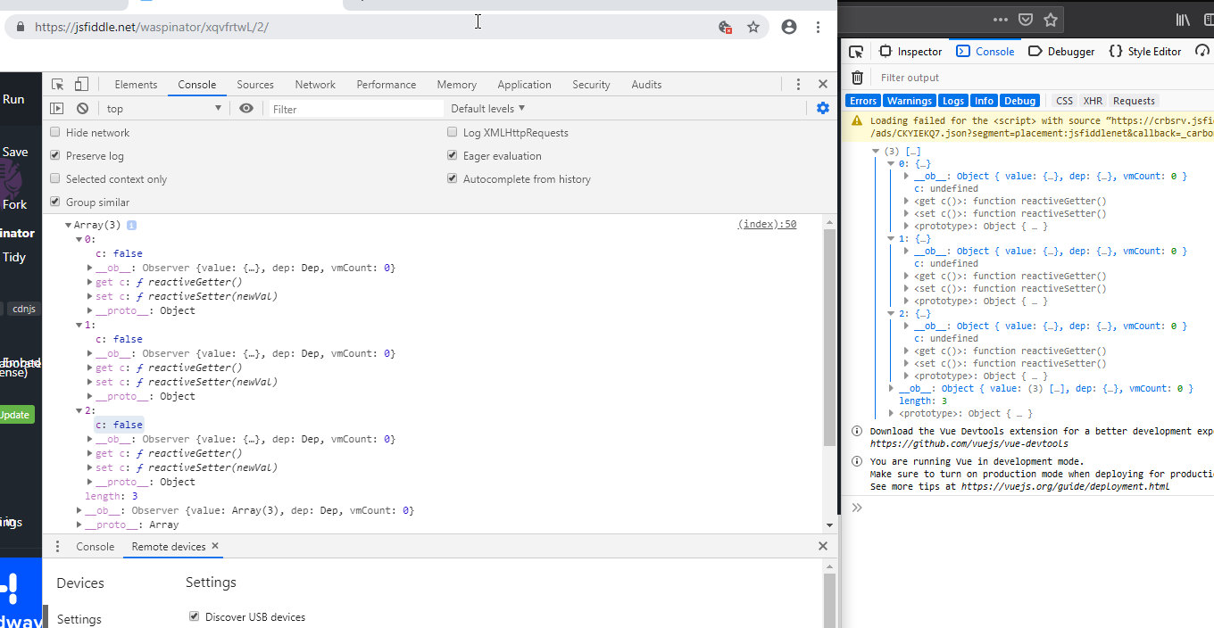This screenshot has height=628, width=1214.
Task: Enable Log XMLHttpRequests checkbox
Action: pos(453,132)
